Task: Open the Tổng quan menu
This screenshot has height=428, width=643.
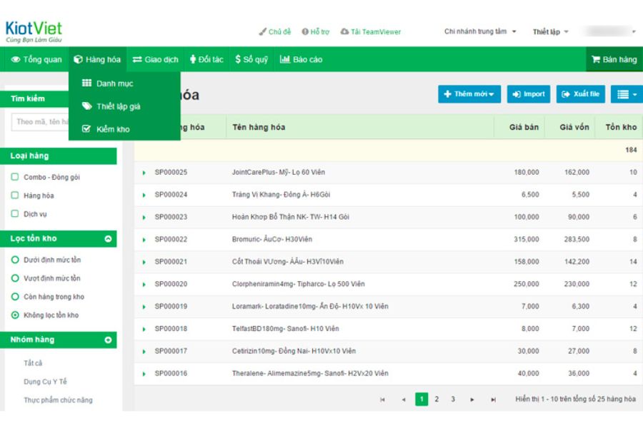Action: (36, 59)
